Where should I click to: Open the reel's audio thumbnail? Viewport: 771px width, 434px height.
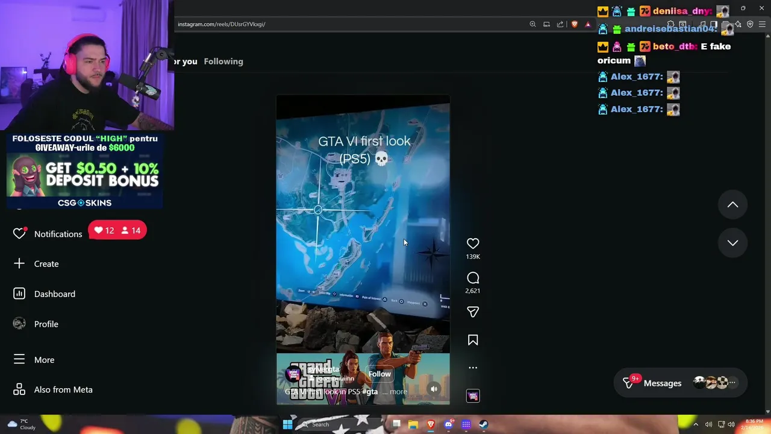(x=473, y=395)
